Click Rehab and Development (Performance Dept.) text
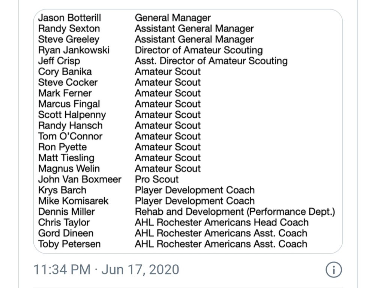 [235, 212]
